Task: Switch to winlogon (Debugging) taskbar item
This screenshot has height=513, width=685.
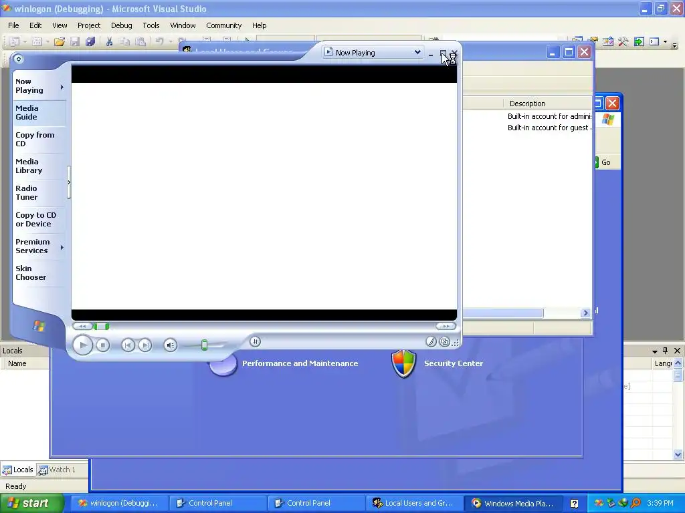Action: coord(119,503)
